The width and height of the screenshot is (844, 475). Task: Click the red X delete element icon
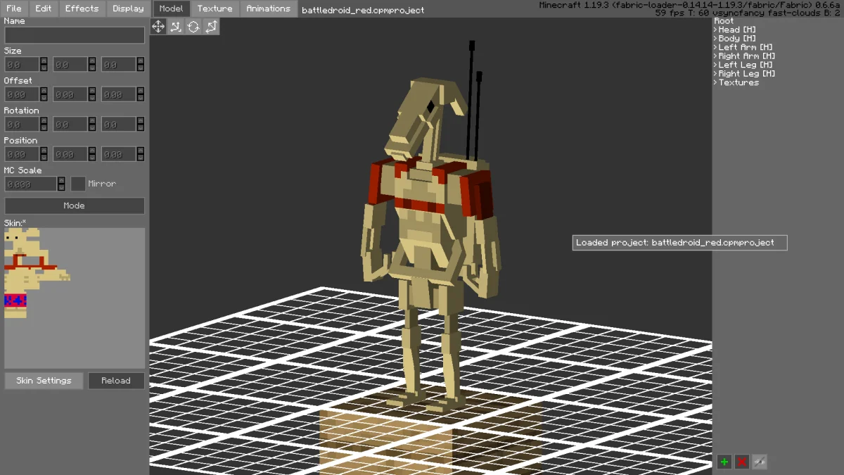tap(741, 462)
